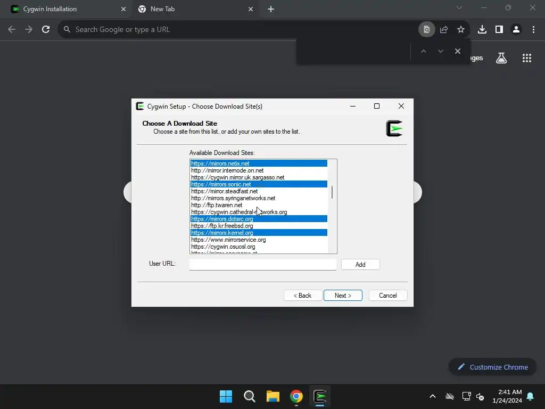
Task: Focus the User URL input field
Action: 263,264
